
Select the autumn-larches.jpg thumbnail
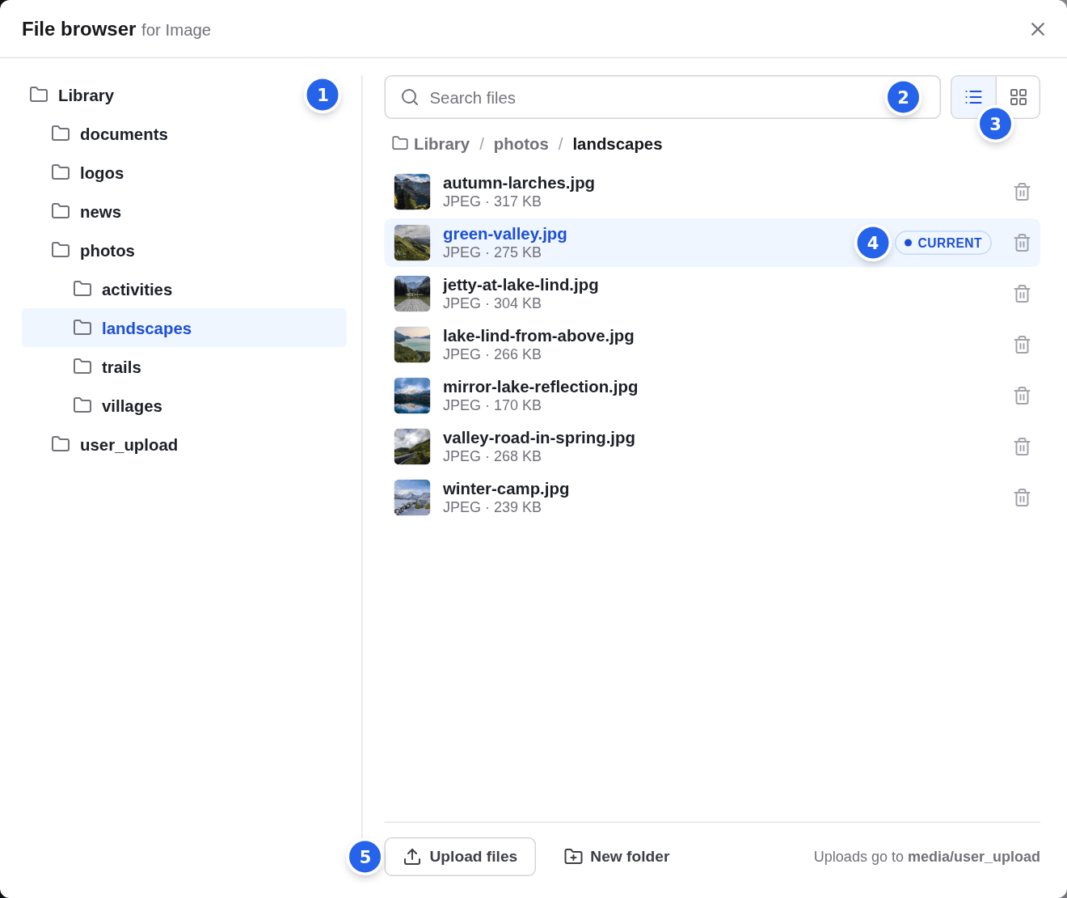(x=412, y=192)
